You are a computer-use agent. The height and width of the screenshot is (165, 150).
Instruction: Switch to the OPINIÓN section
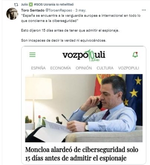tap(84, 68)
